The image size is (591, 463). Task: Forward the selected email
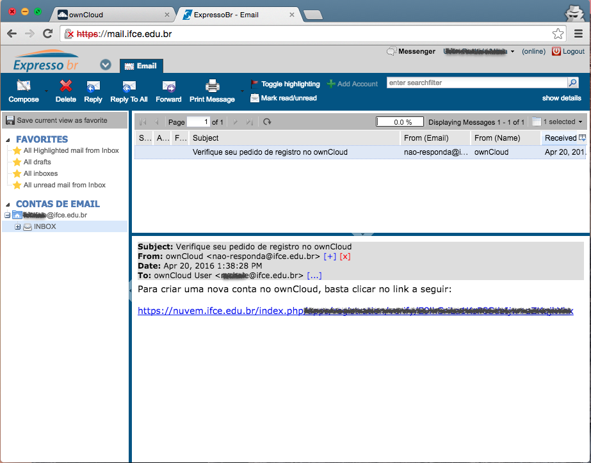pos(168,91)
